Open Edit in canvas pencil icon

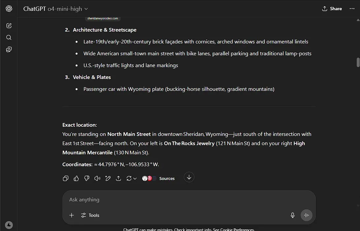108,178
